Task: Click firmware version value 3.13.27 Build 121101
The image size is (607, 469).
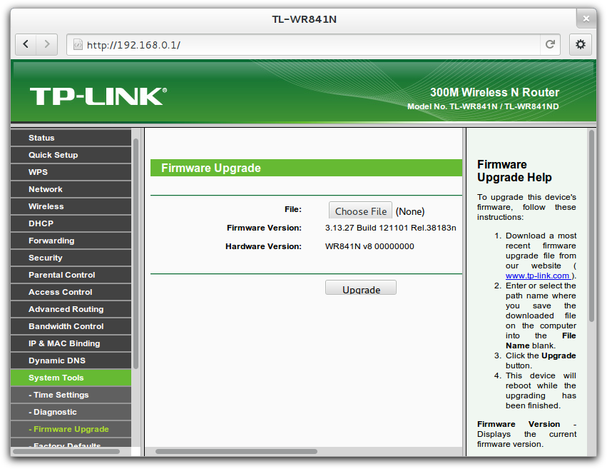Action: [x=390, y=228]
